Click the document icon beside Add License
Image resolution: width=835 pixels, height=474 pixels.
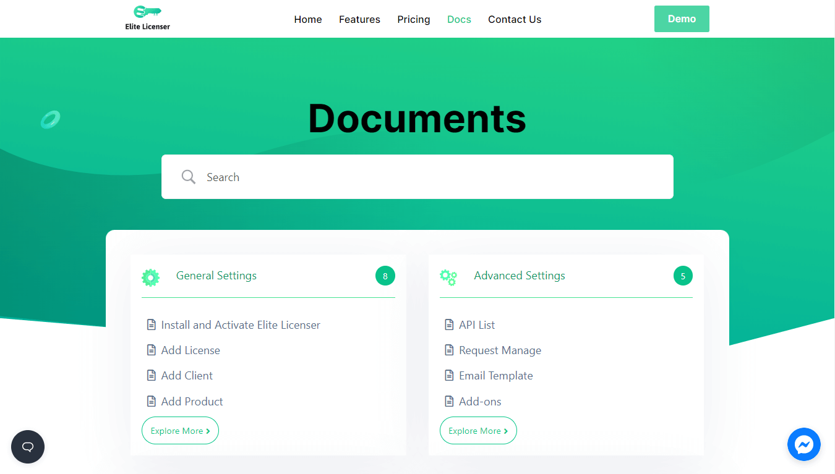151,349
